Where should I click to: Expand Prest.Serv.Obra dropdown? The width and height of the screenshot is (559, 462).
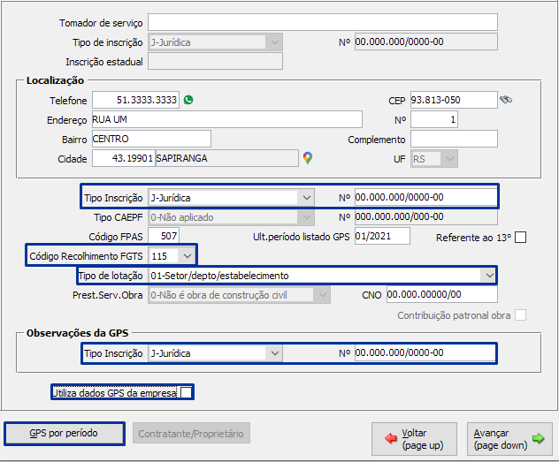pyautogui.click(x=322, y=295)
